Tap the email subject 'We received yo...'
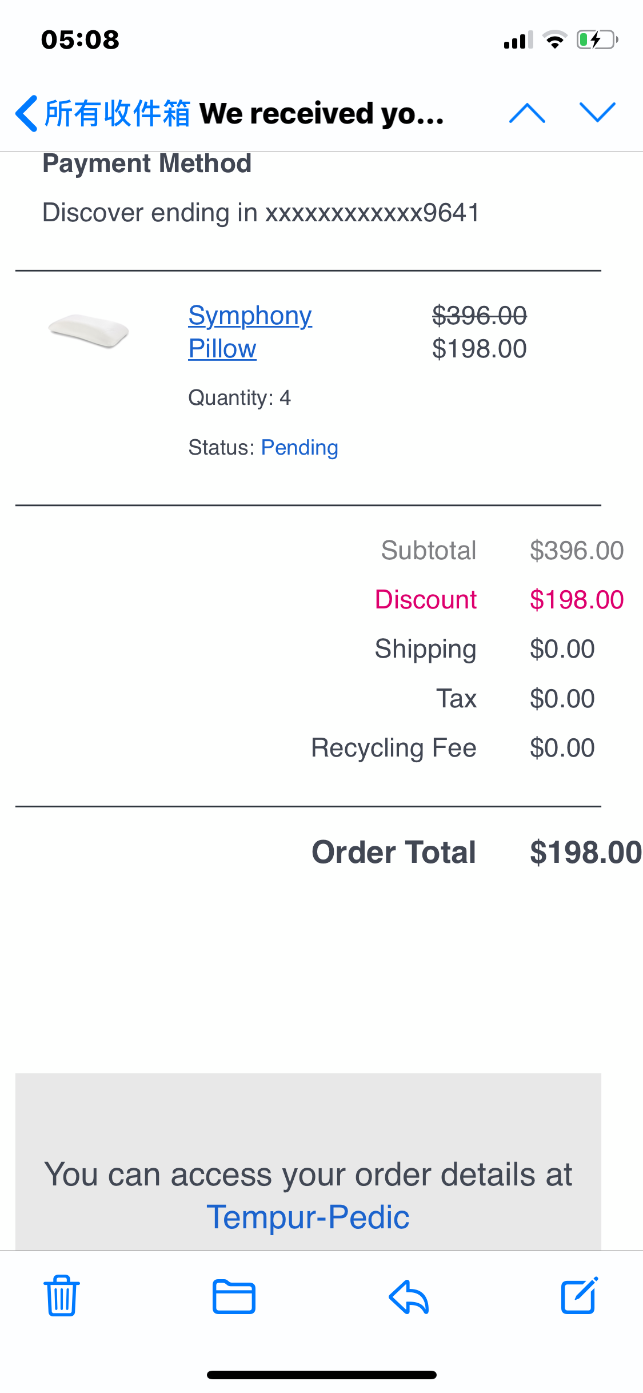Image resolution: width=643 pixels, height=1393 pixels. tap(322, 113)
